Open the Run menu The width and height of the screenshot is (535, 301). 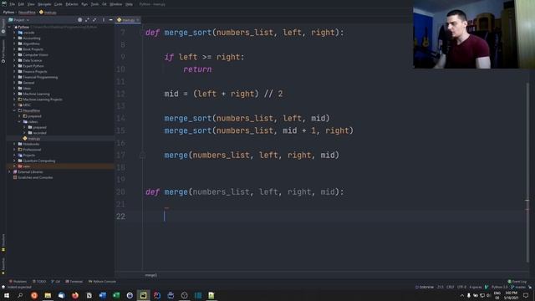pyautogui.click(x=84, y=4)
